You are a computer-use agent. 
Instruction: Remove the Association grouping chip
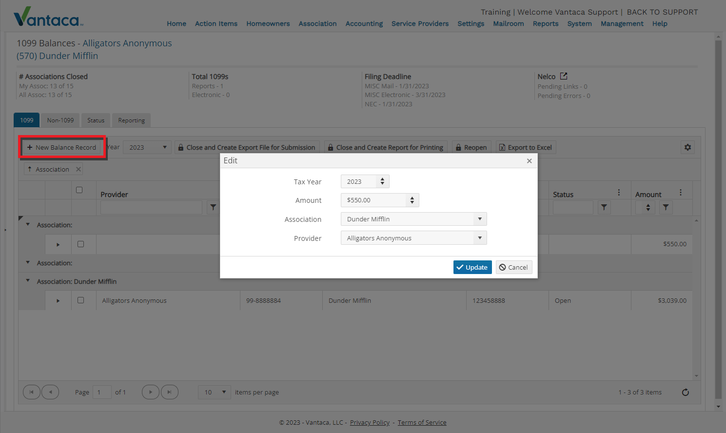[78, 169]
